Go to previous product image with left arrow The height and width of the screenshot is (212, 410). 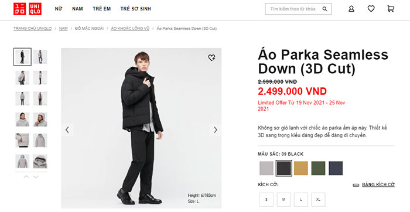tap(67, 129)
